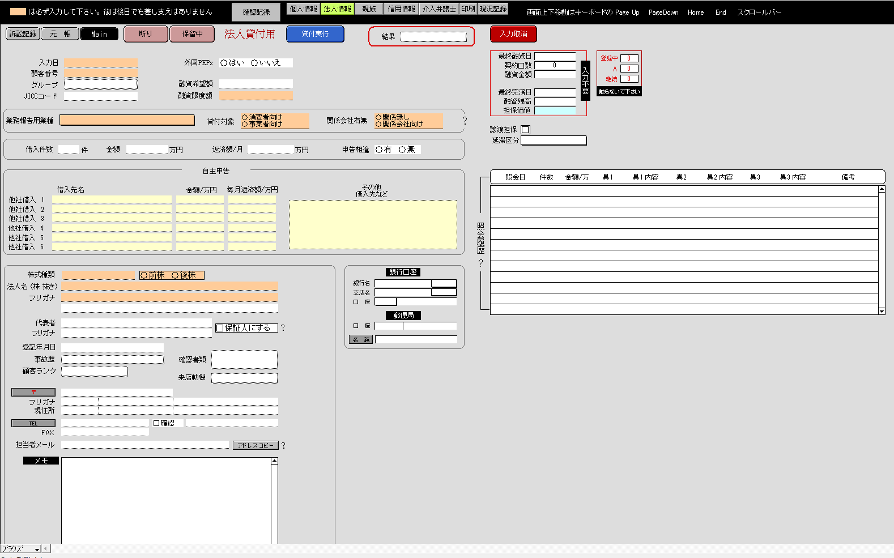Click the 顧客番号 input field

tap(101, 73)
